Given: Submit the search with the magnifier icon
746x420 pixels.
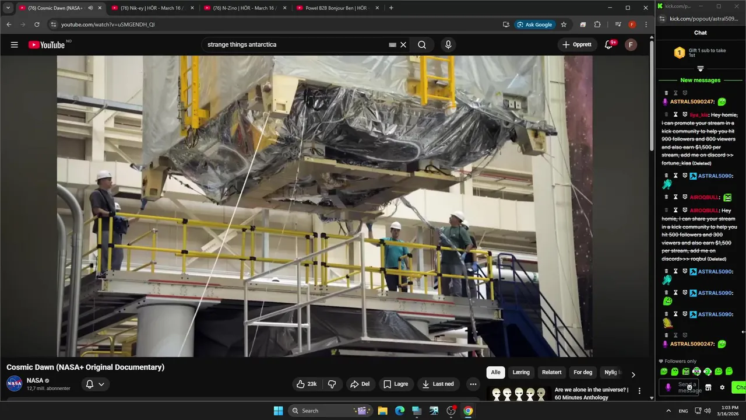Looking at the screenshot, I should coord(422,45).
